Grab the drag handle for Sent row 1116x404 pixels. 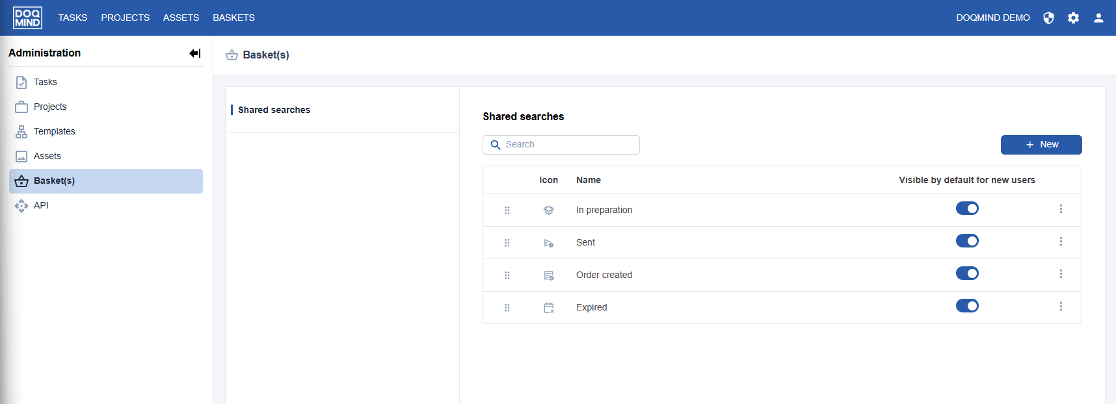pyautogui.click(x=507, y=243)
